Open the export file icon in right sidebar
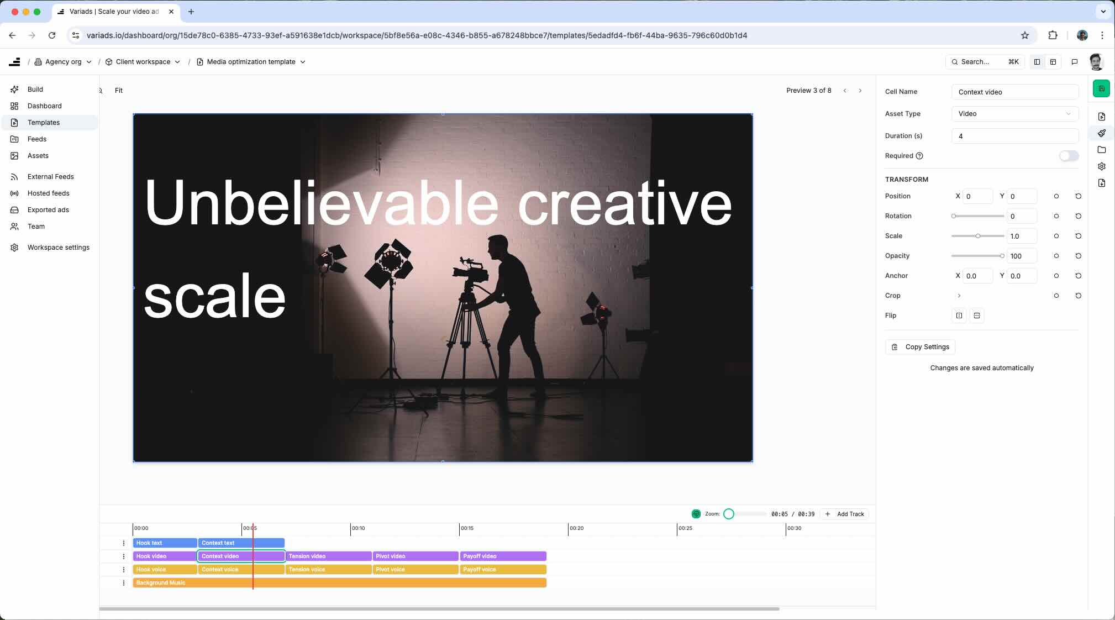1115x620 pixels. (x=1101, y=182)
